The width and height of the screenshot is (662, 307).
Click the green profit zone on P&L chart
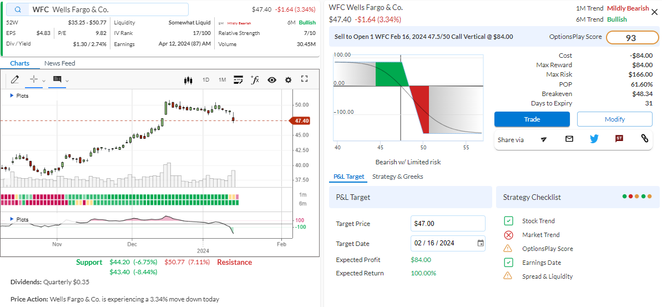tap(391, 73)
